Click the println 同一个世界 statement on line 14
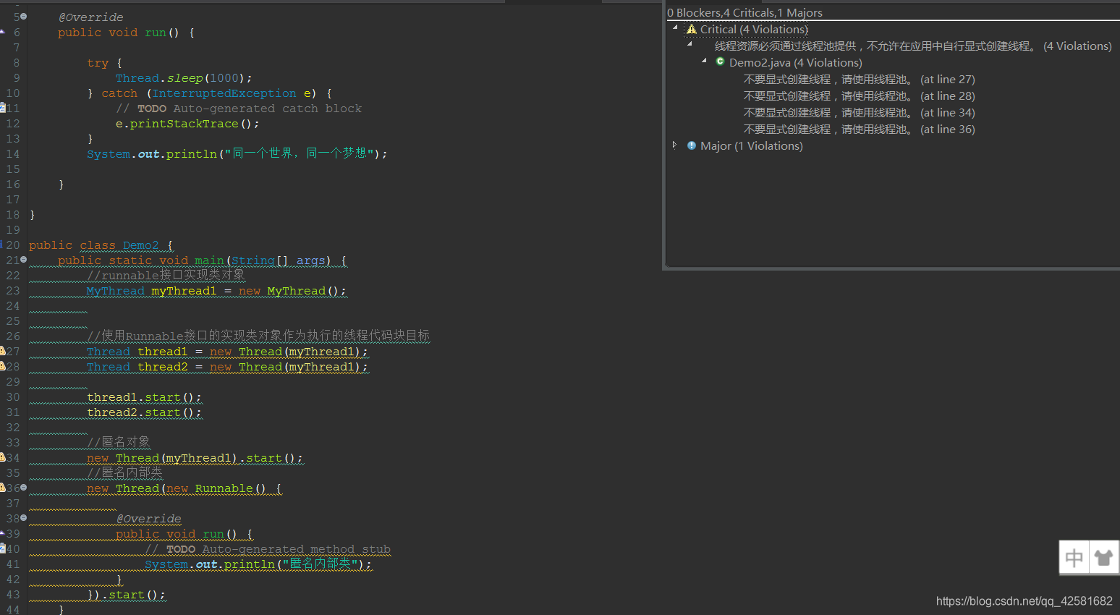The width and height of the screenshot is (1120, 615). (237, 154)
